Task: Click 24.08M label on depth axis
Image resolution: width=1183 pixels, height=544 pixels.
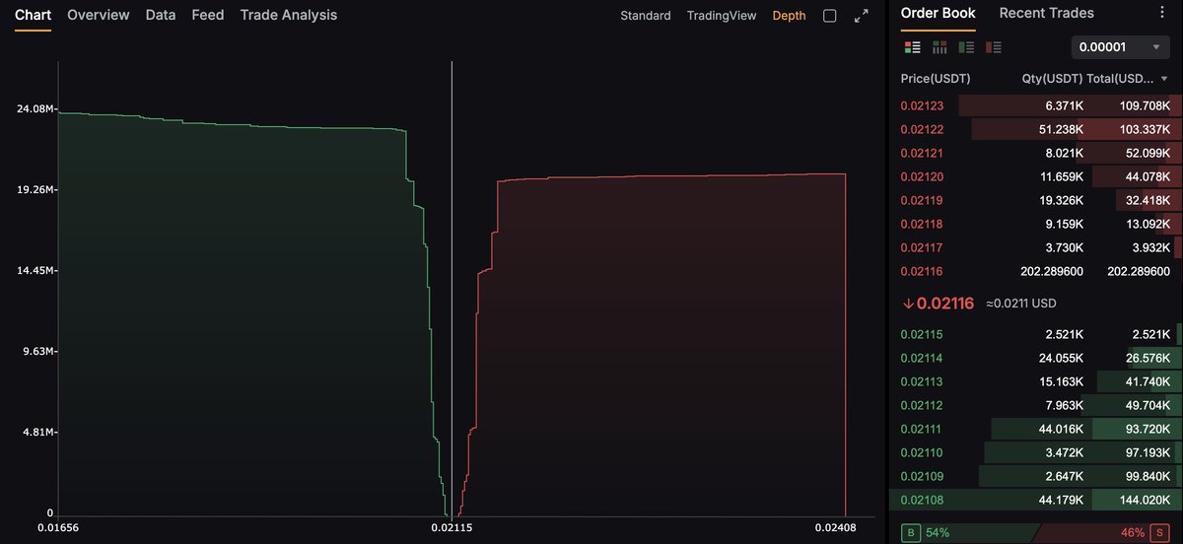Action: pos(35,108)
